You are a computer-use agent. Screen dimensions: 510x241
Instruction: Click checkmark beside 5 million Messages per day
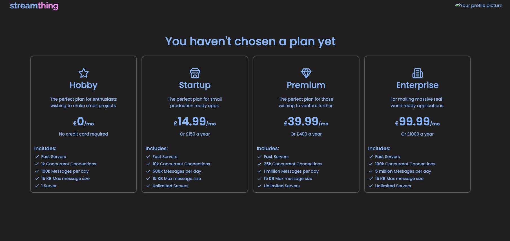pyautogui.click(x=371, y=171)
